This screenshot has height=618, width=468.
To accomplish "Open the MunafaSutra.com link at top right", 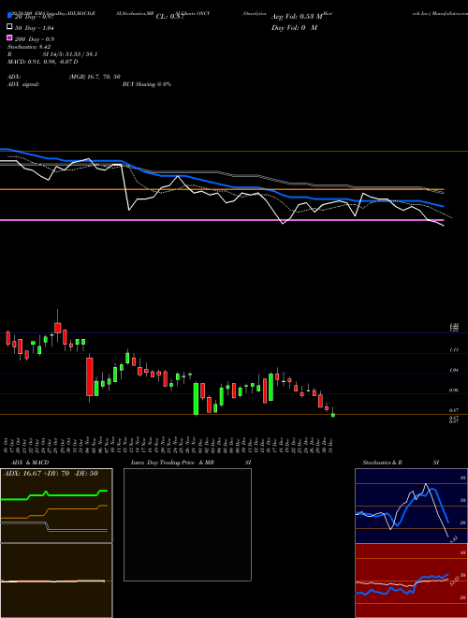I will coord(449,13).
